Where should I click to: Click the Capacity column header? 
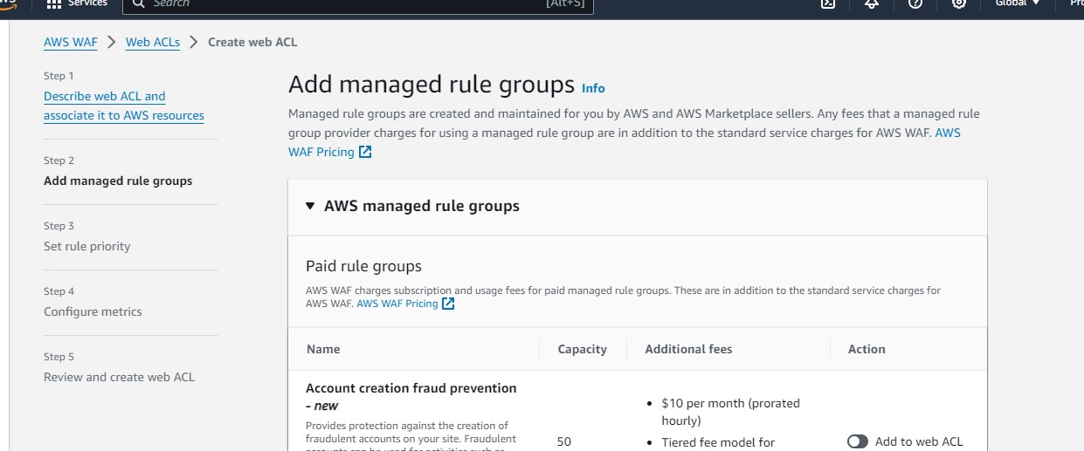[583, 349]
